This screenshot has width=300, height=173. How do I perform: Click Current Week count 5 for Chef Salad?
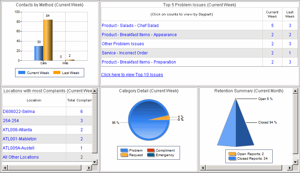click(x=272, y=26)
